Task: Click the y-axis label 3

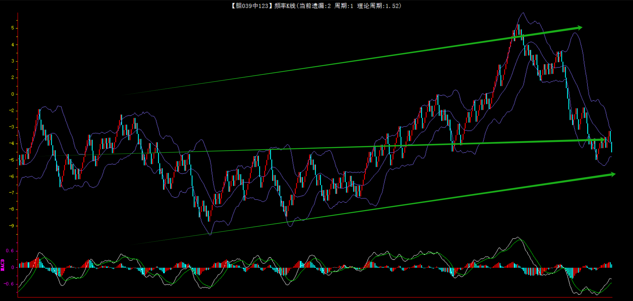Action: tap(13, 61)
